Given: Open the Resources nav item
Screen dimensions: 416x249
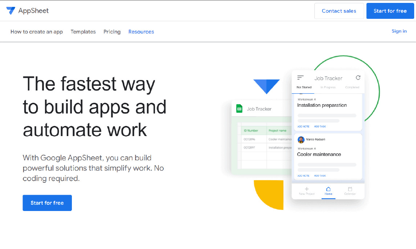Looking at the screenshot, I should pos(141,32).
